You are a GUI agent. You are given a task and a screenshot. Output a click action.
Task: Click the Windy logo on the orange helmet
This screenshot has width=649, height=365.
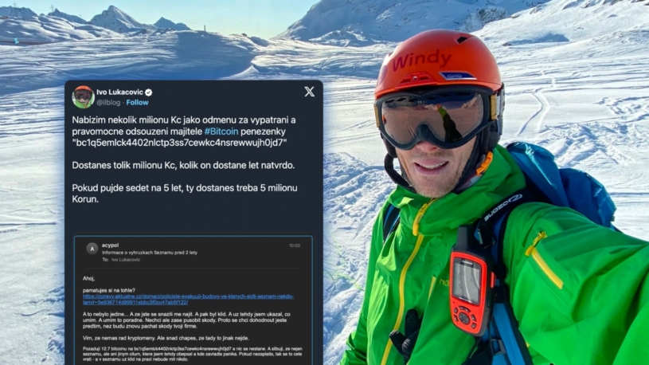point(421,61)
